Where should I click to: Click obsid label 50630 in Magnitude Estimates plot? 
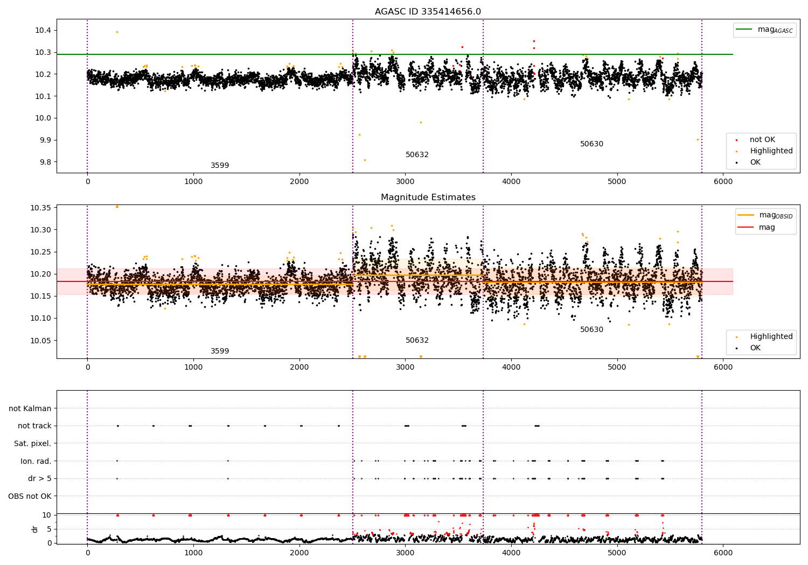click(591, 329)
